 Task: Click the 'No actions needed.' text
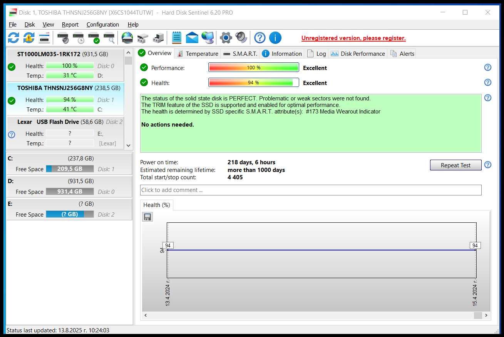[167, 125]
